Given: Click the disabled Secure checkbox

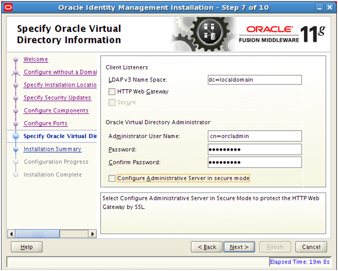Looking at the screenshot, I should (111, 102).
